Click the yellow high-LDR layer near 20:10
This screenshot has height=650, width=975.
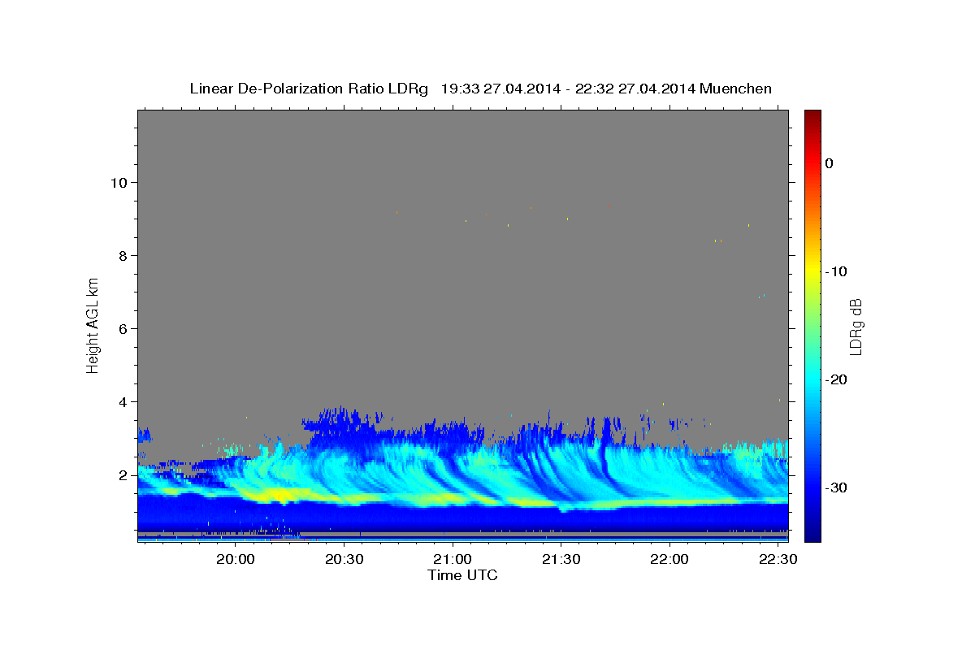[x=278, y=495]
